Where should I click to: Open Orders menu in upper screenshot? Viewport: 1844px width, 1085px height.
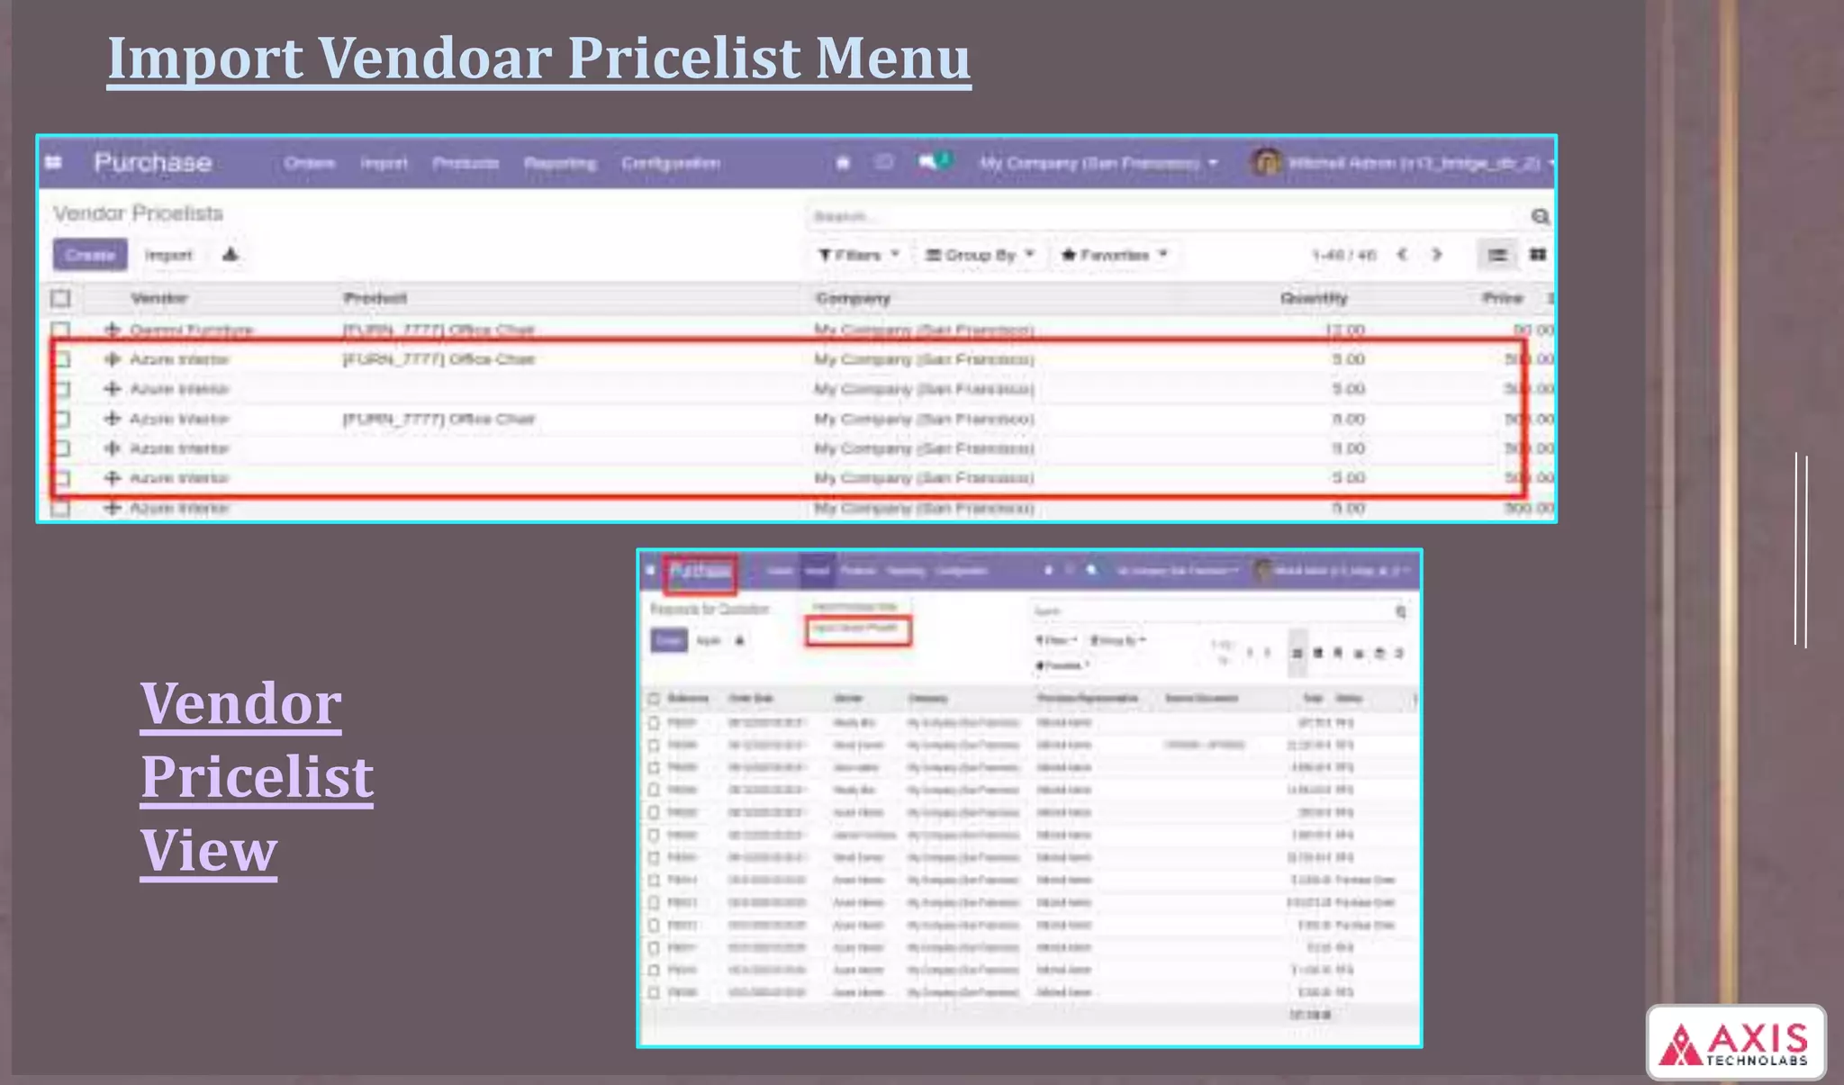309,163
